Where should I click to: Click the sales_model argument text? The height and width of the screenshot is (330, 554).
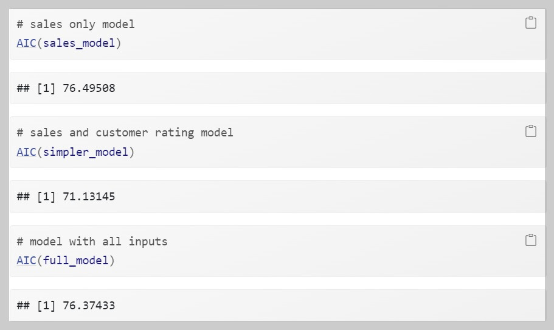[79, 43]
